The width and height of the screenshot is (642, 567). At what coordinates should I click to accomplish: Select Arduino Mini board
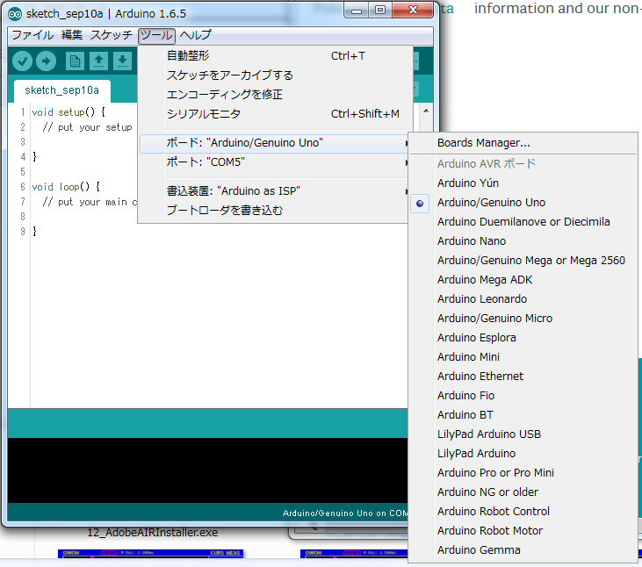pyautogui.click(x=523, y=357)
